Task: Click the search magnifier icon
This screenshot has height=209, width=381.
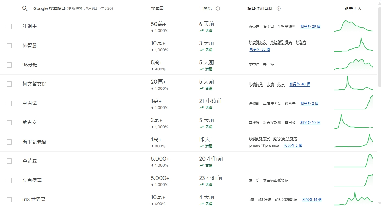Action: coord(25,8)
